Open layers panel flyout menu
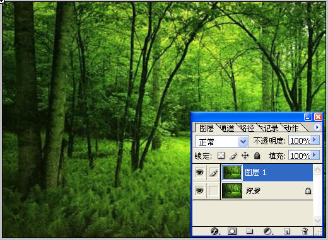 (317, 127)
